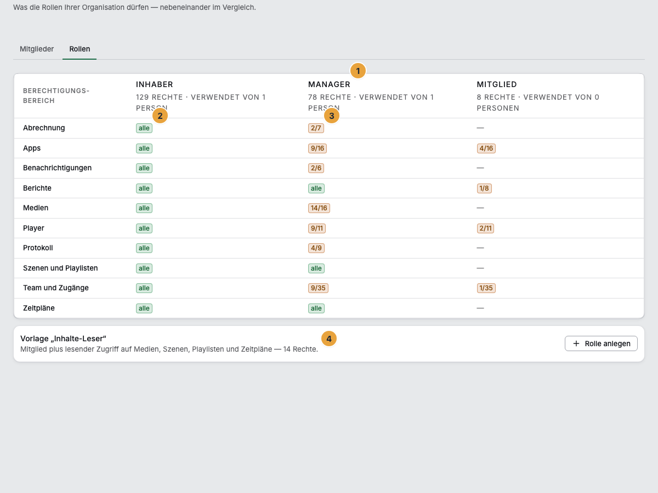The height and width of the screenshot is (493, 658).
Task: Click the Manager 9/16 badge in Apps row
Action: [x=317, y=148]
